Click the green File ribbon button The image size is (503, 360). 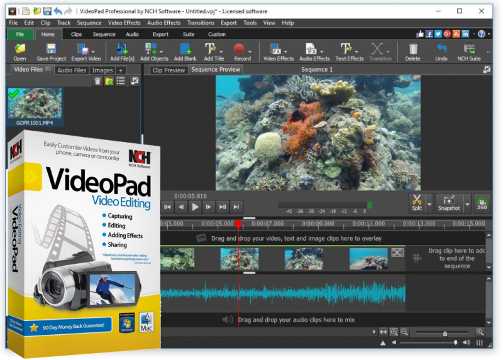[20, 35]
